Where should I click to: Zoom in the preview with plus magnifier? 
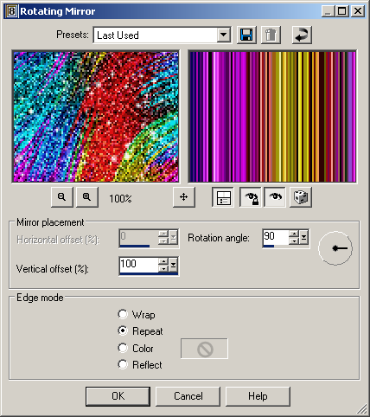[x=87, y=197]
